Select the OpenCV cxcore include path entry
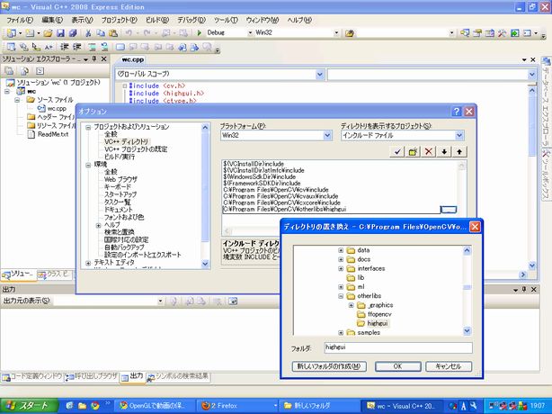Screen dimensions: 552x414 (x=281, y=202)
